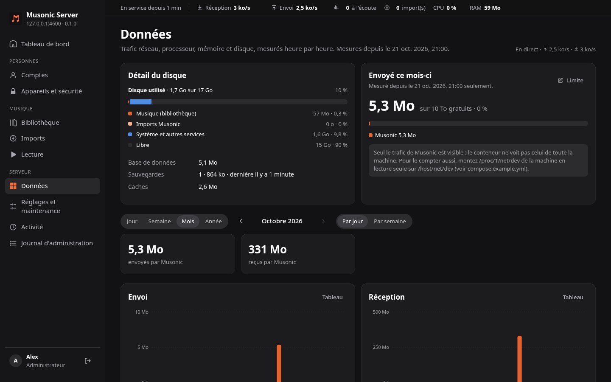The width and height of the screenshot is (611, 382).
Task: Click the monthly sent data progress bar
Action: pyautogui.click(x=478, y=124)
